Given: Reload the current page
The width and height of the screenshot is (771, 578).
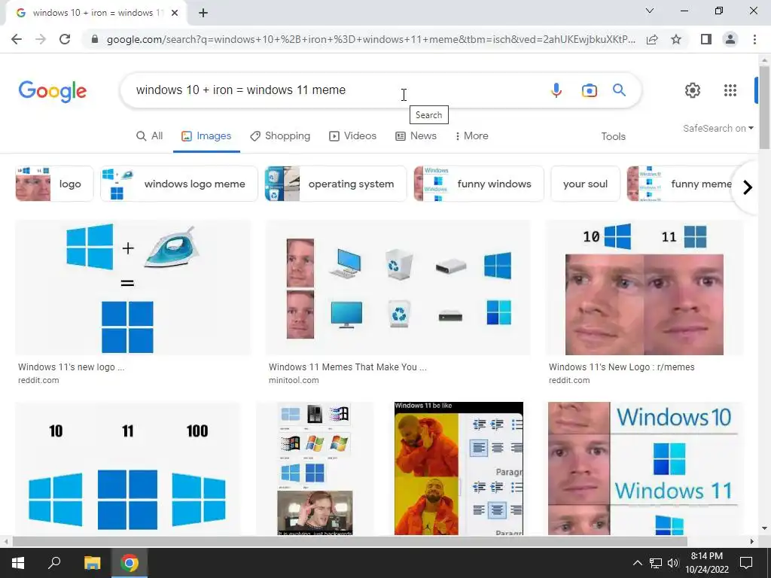Looking at the screenshot, I should pyautogui.click(x=65, y=39).
